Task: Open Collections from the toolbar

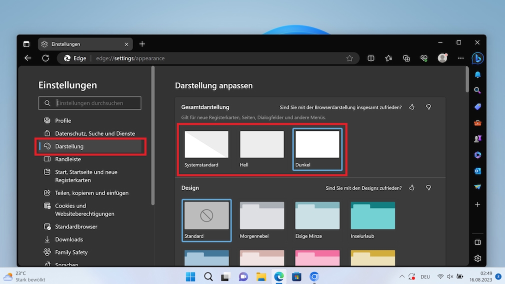Action: tap(406, 58)
